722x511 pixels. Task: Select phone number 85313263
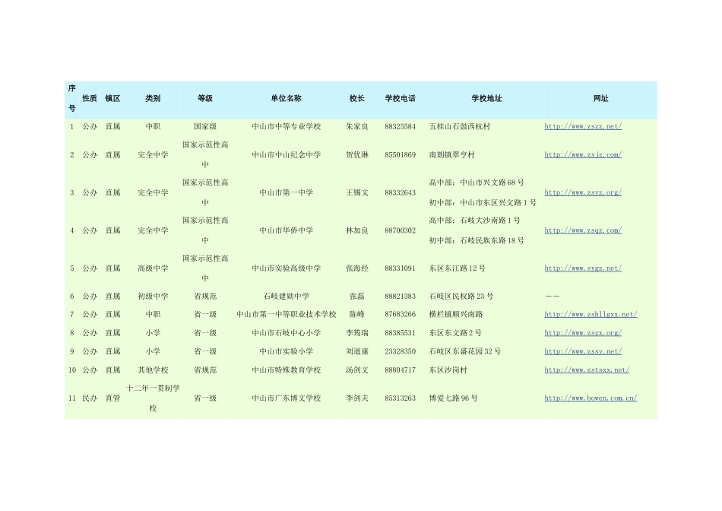(x=400, y=398)
